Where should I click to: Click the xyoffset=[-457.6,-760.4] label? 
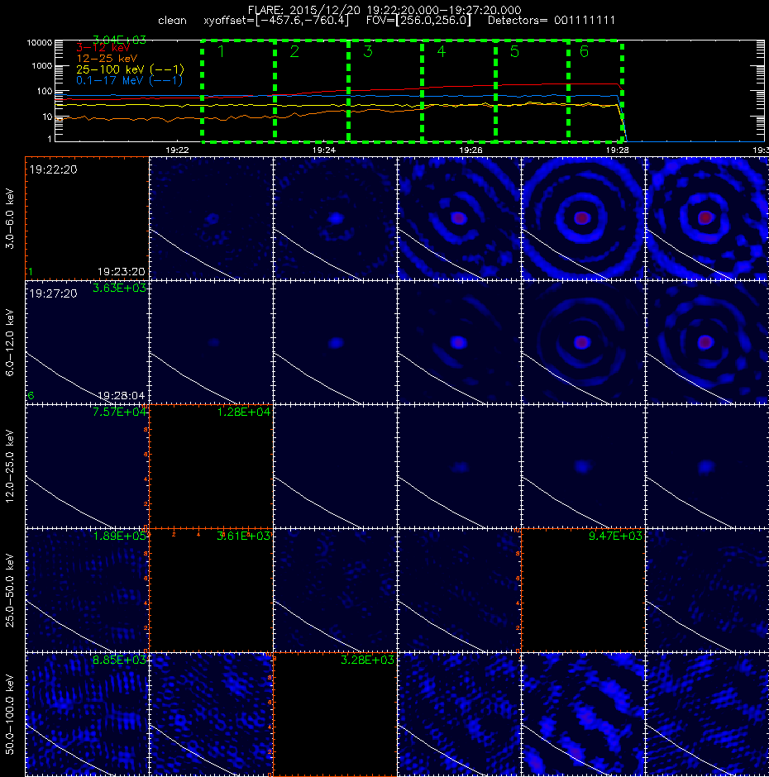click(x=276, y=21)
